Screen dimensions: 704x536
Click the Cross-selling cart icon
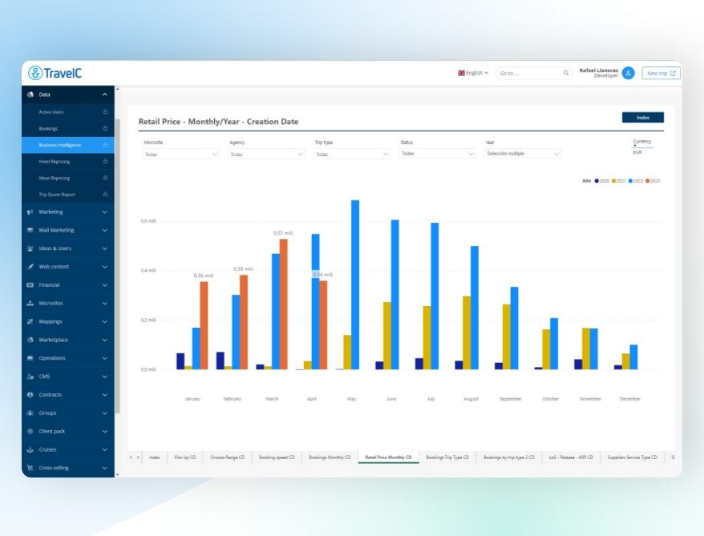[30, 468]
